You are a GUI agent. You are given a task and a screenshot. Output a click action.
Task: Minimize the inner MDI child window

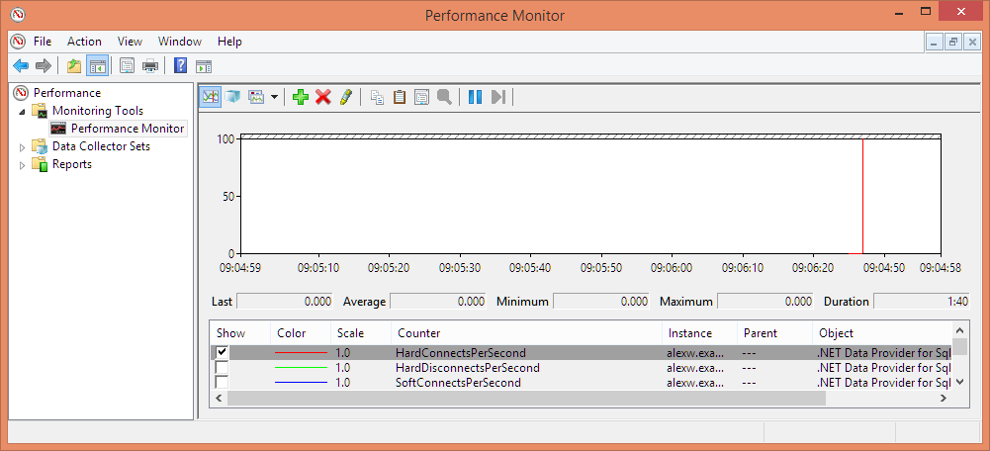coord(935,43)
